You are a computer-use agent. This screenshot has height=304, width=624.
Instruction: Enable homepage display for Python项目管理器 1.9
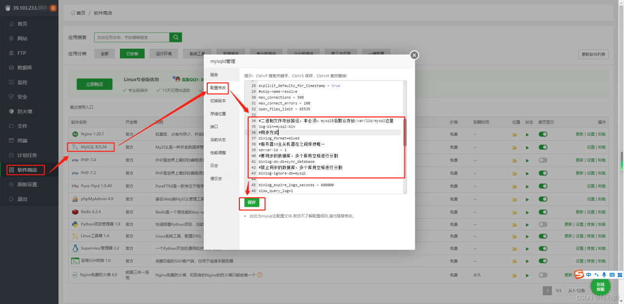(543, 225)
